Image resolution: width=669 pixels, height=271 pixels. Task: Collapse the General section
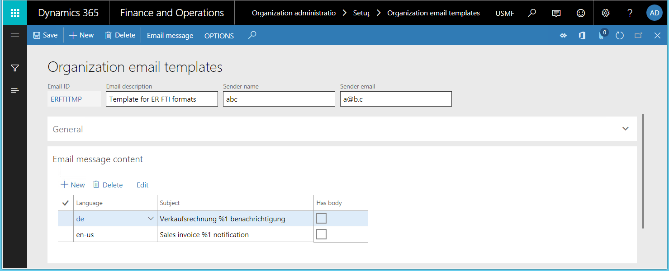[x=625, y=128]
